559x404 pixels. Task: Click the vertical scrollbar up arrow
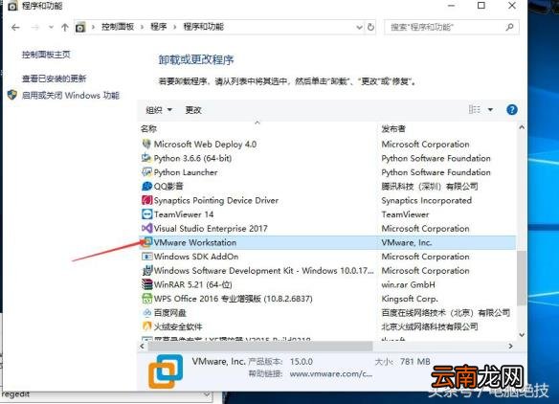(x=522, y=127)
